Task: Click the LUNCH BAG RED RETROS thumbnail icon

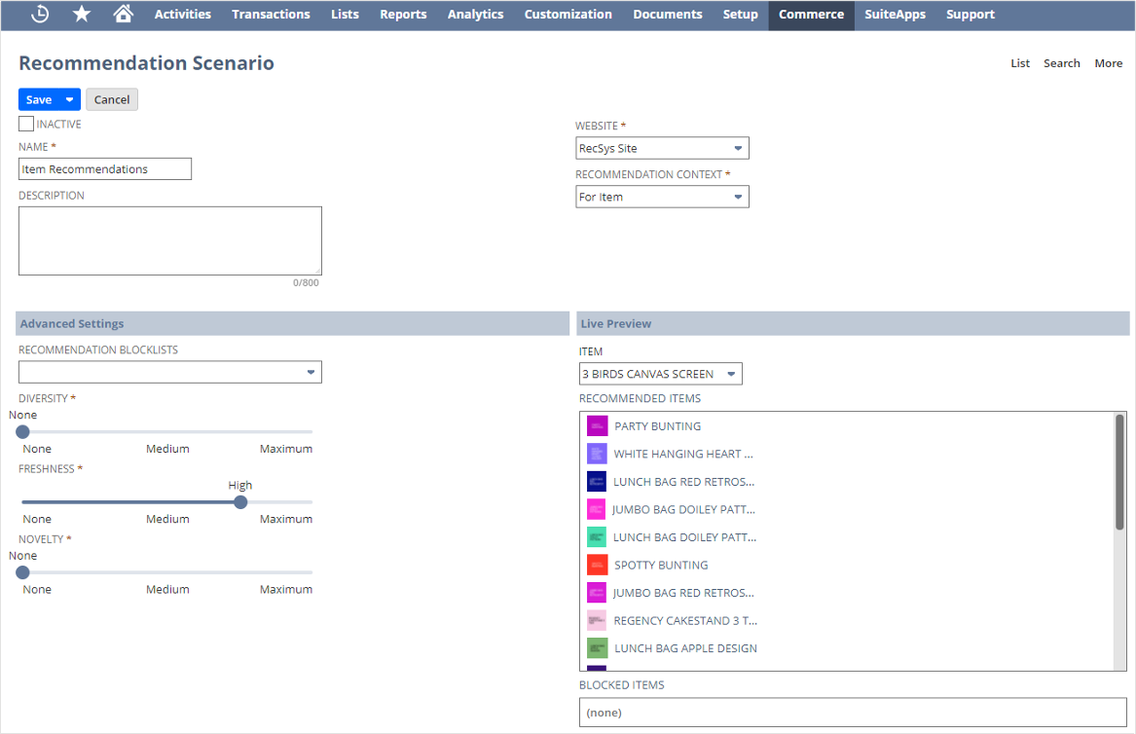Action: [x=597, y=482]
